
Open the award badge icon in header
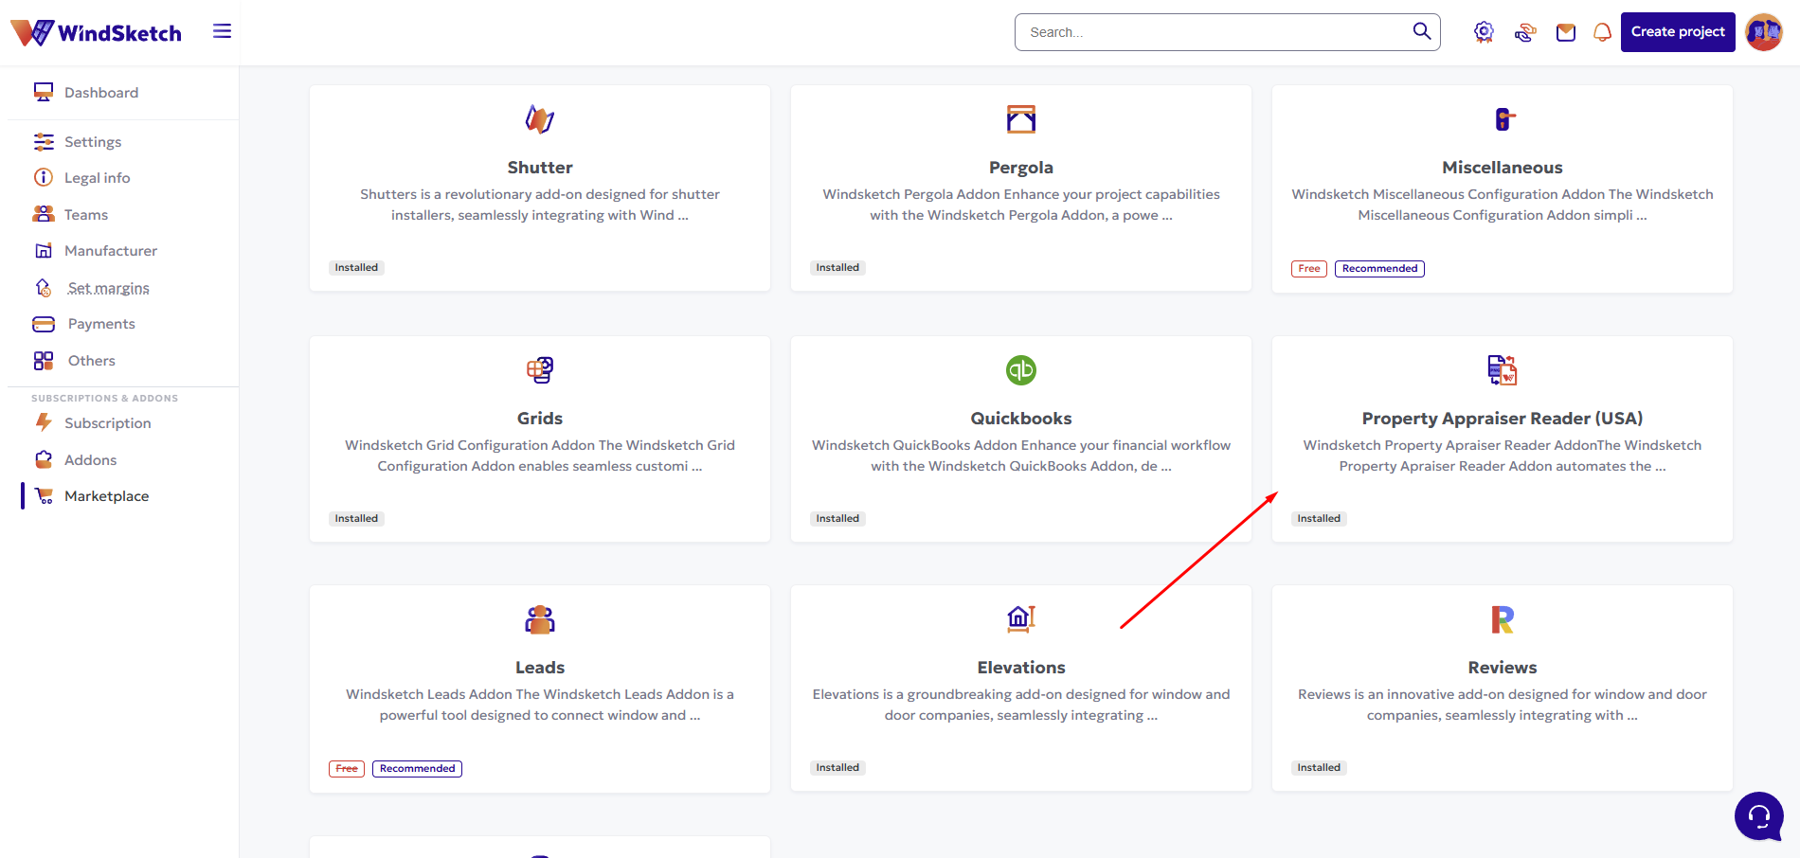pyautogui.click(x=1484, y=32)
